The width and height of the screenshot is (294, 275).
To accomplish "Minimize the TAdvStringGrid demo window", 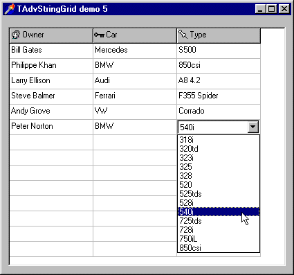I will click(261, 9).
